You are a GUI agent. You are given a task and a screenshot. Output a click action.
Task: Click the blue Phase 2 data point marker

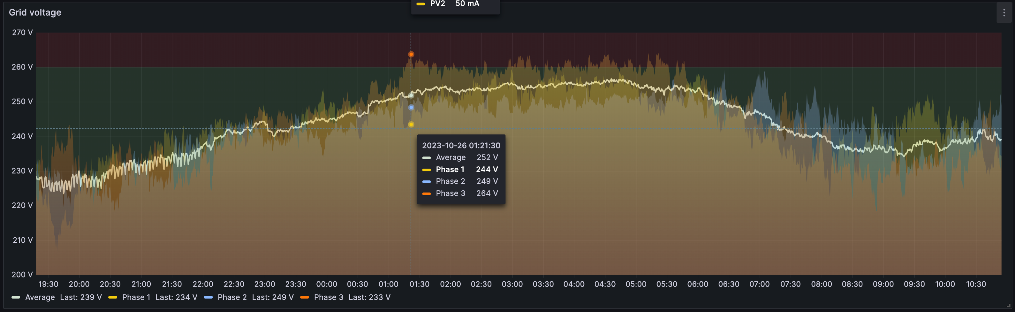pos(411,107)
